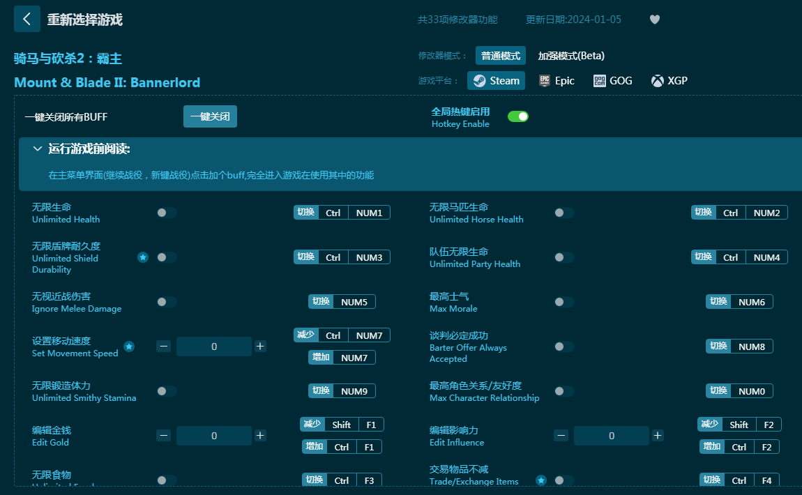Turn on Unlimited Shield Durability
This screenshot has width=802, height=495.
point(167,257)
